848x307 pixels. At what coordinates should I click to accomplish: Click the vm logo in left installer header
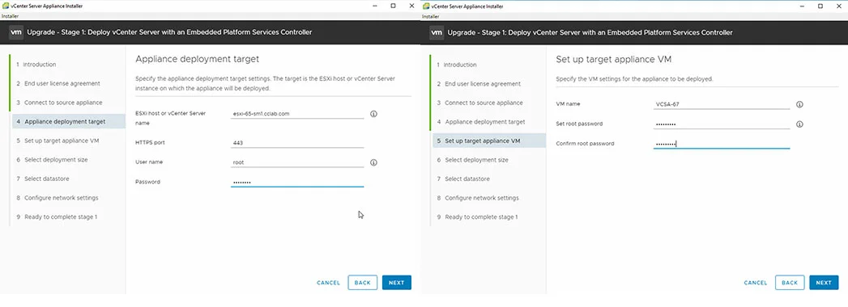16,32
